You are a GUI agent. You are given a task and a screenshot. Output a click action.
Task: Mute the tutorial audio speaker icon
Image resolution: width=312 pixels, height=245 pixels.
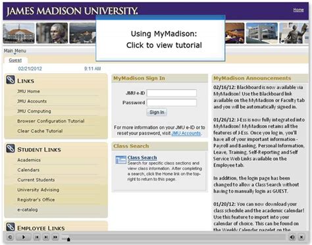point(292,237)
